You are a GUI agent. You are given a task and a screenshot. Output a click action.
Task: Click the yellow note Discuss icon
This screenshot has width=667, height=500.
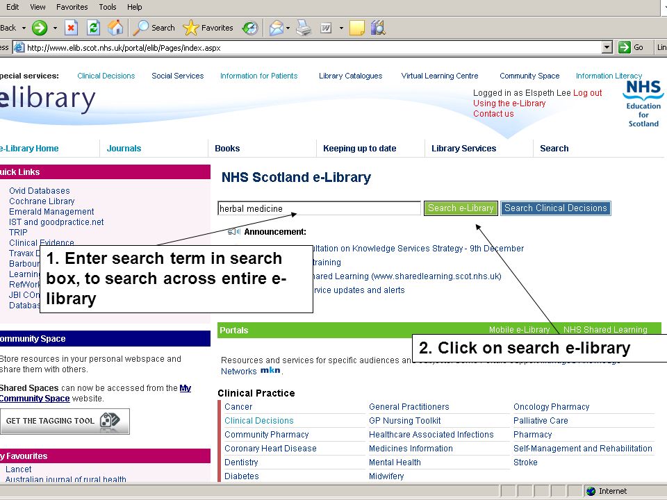(356, 28)
